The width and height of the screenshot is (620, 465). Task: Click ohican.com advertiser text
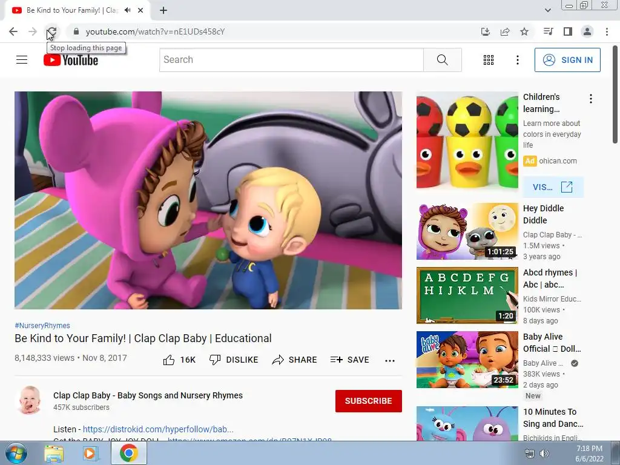point(558,161)
